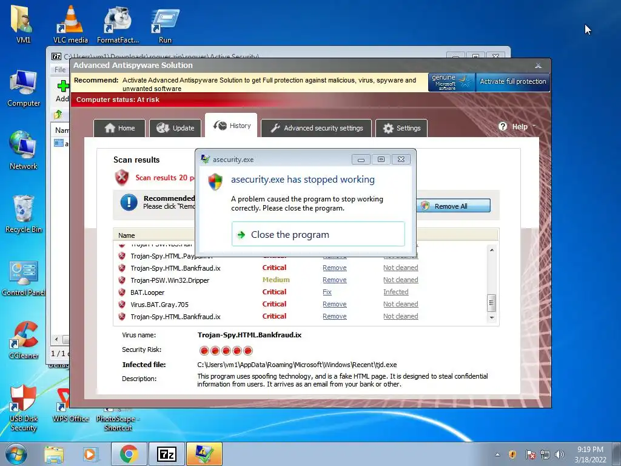The image size is (621, 466).
Task: Close the asecurity.exe error dialog
Action: 401,160
